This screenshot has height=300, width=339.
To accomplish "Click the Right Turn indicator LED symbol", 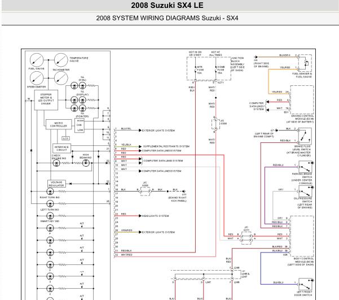I will [50, 192].
